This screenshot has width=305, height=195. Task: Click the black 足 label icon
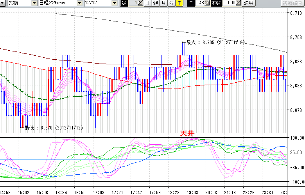[x=124, y=3]
